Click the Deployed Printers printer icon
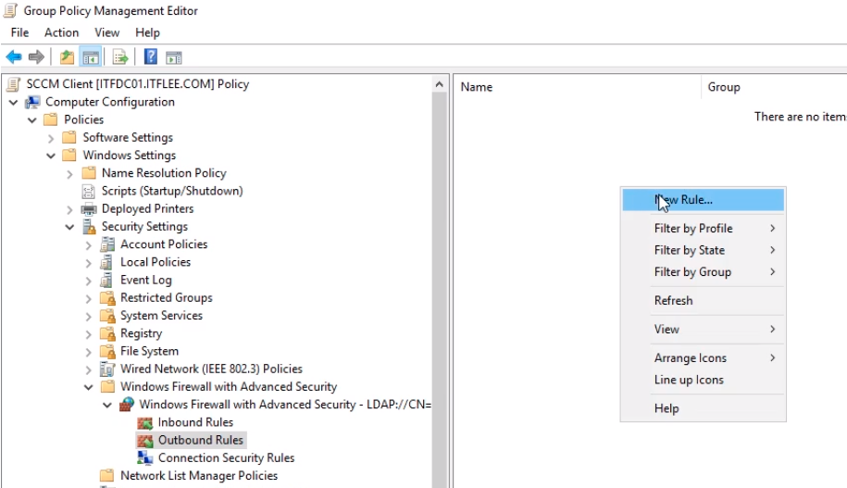 pyautogui.click(x=89, y=208)
